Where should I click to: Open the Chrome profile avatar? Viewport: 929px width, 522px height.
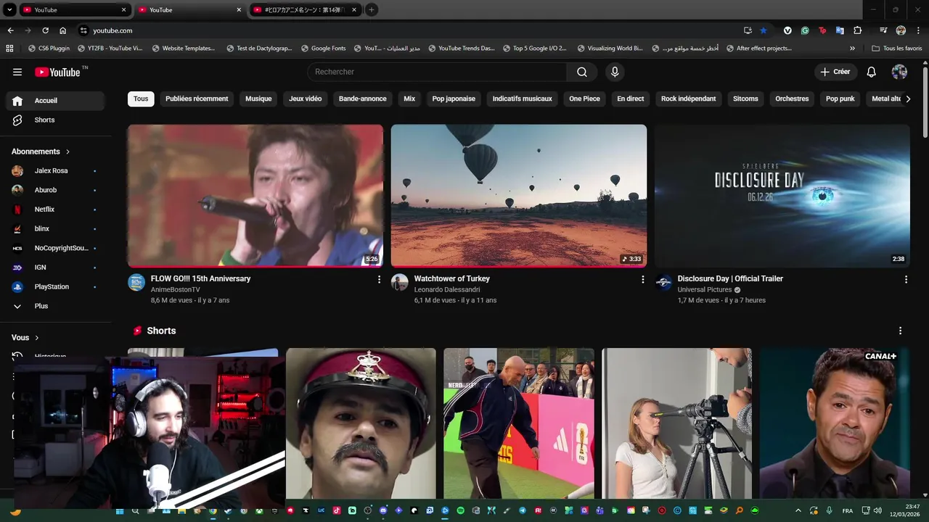tap(901, 30)
